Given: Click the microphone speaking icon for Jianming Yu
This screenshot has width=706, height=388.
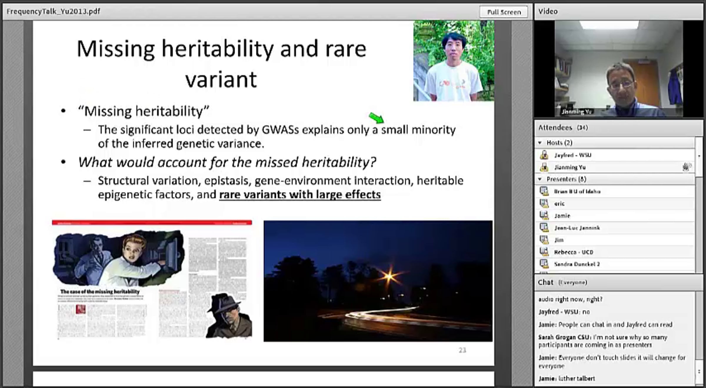Looking at the screenshot, I should (687, 167).
